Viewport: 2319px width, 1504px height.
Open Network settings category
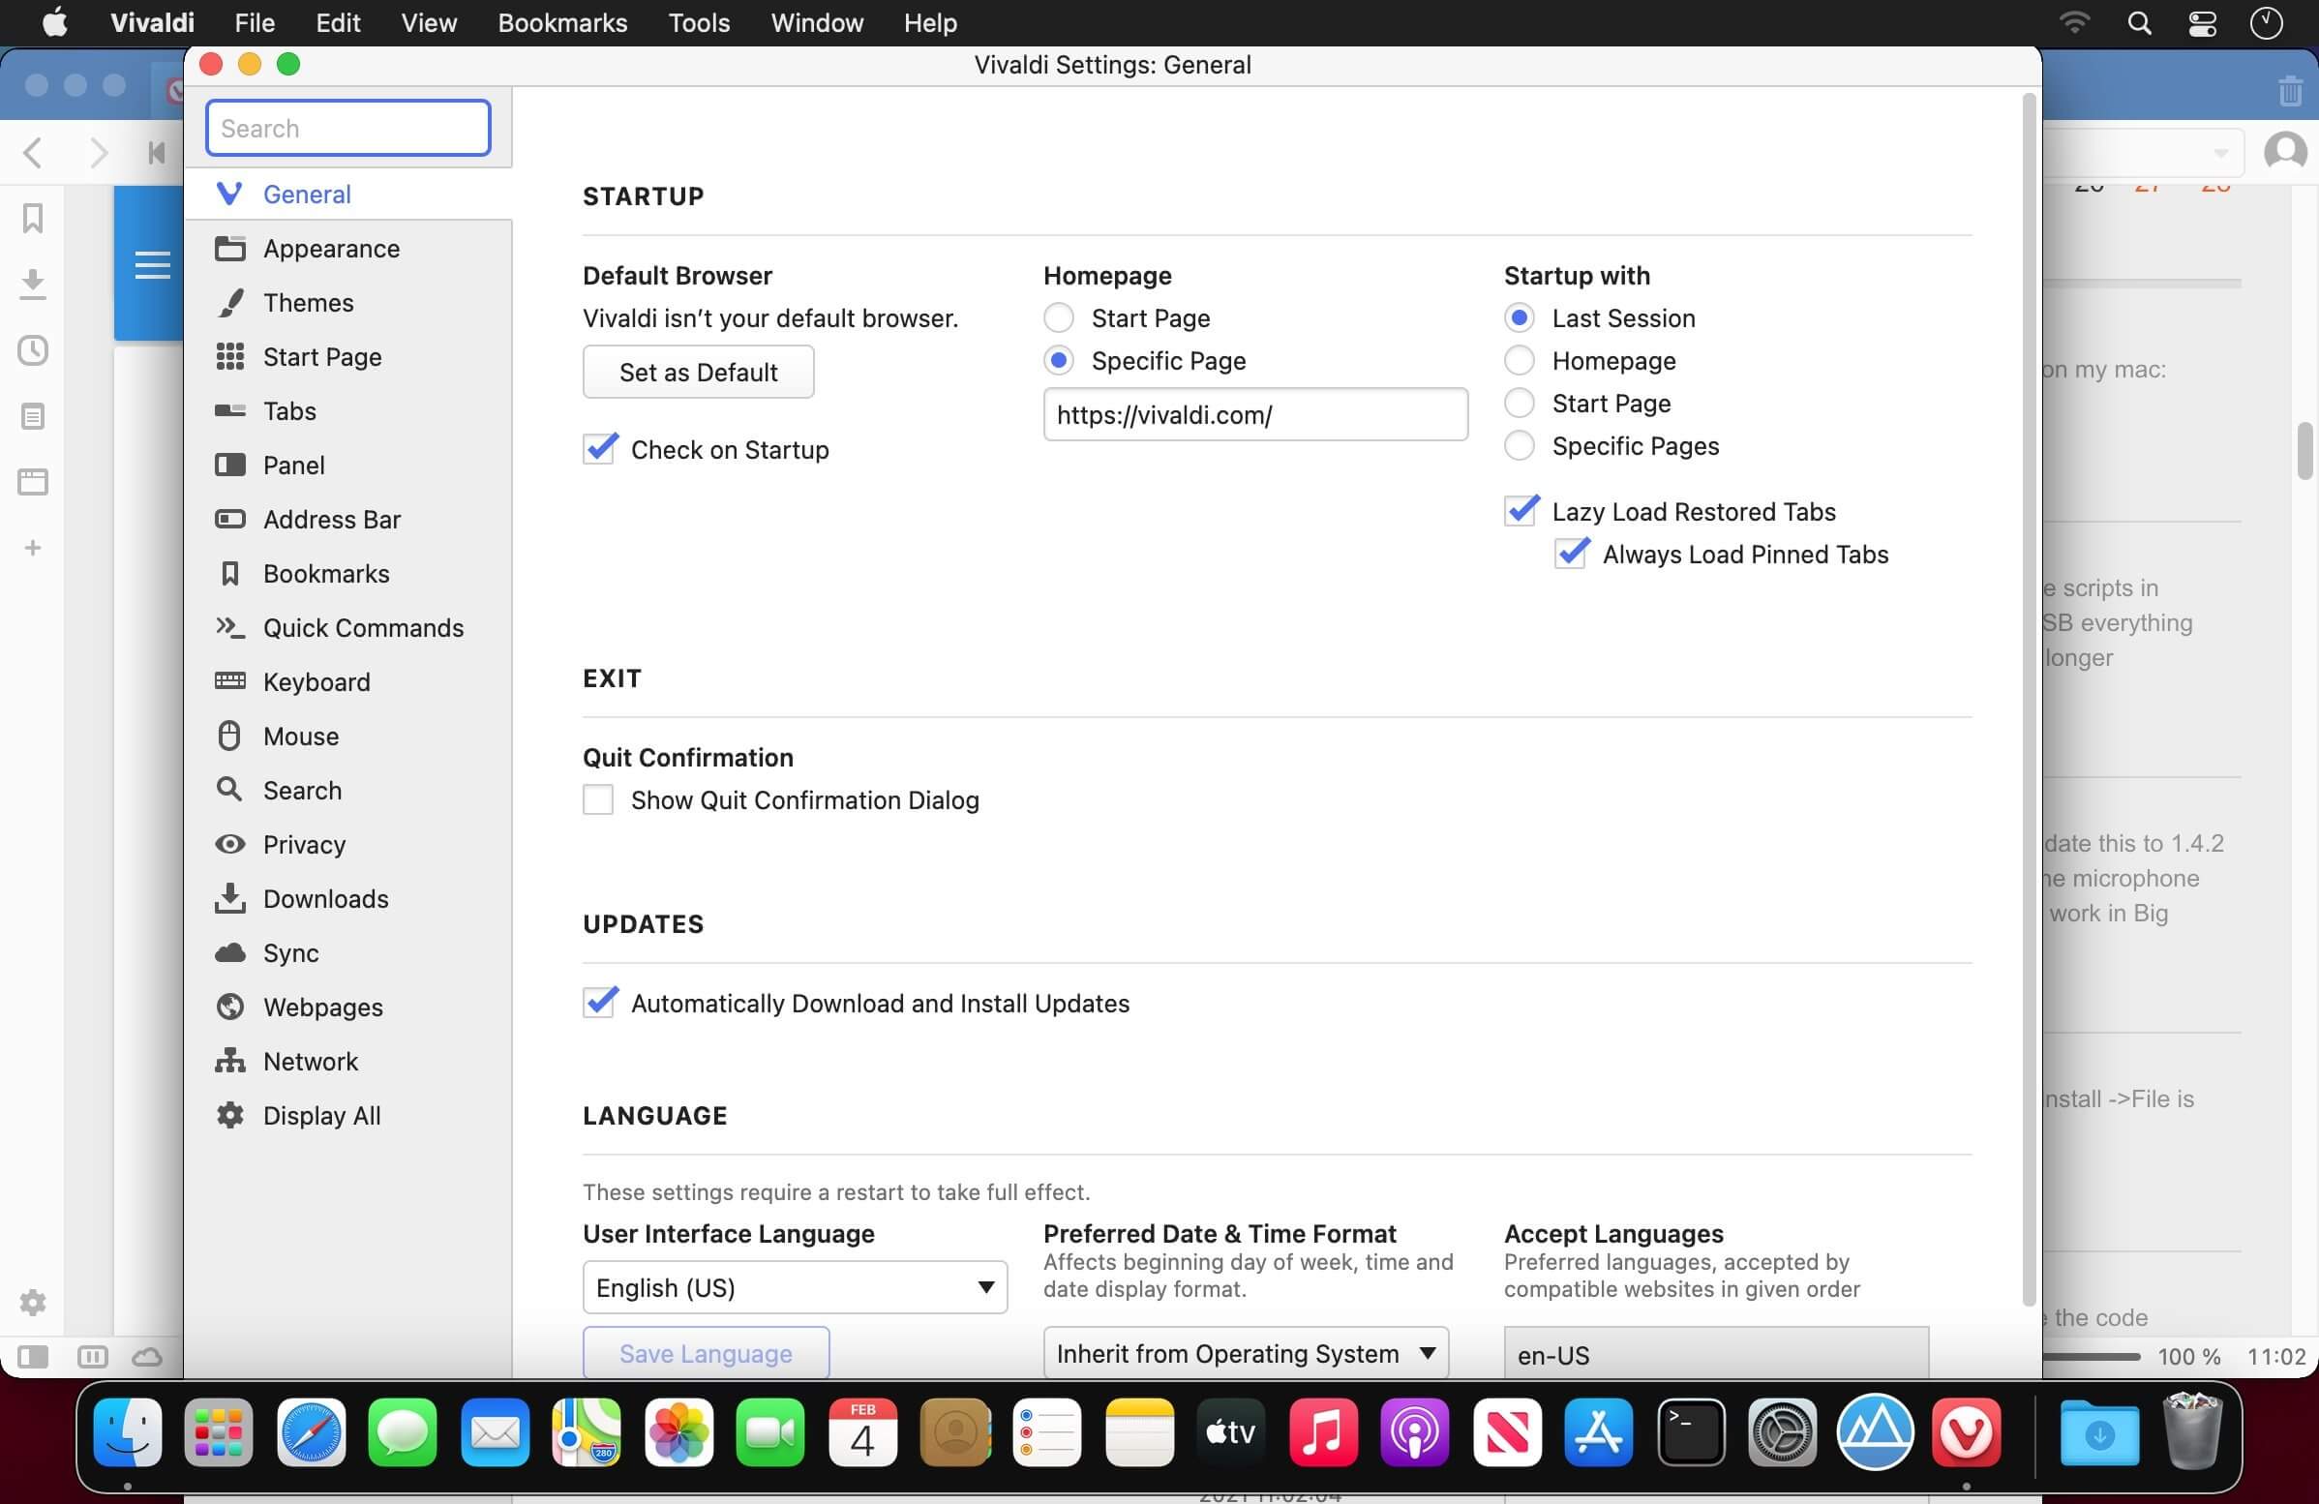pos(347,1061)
